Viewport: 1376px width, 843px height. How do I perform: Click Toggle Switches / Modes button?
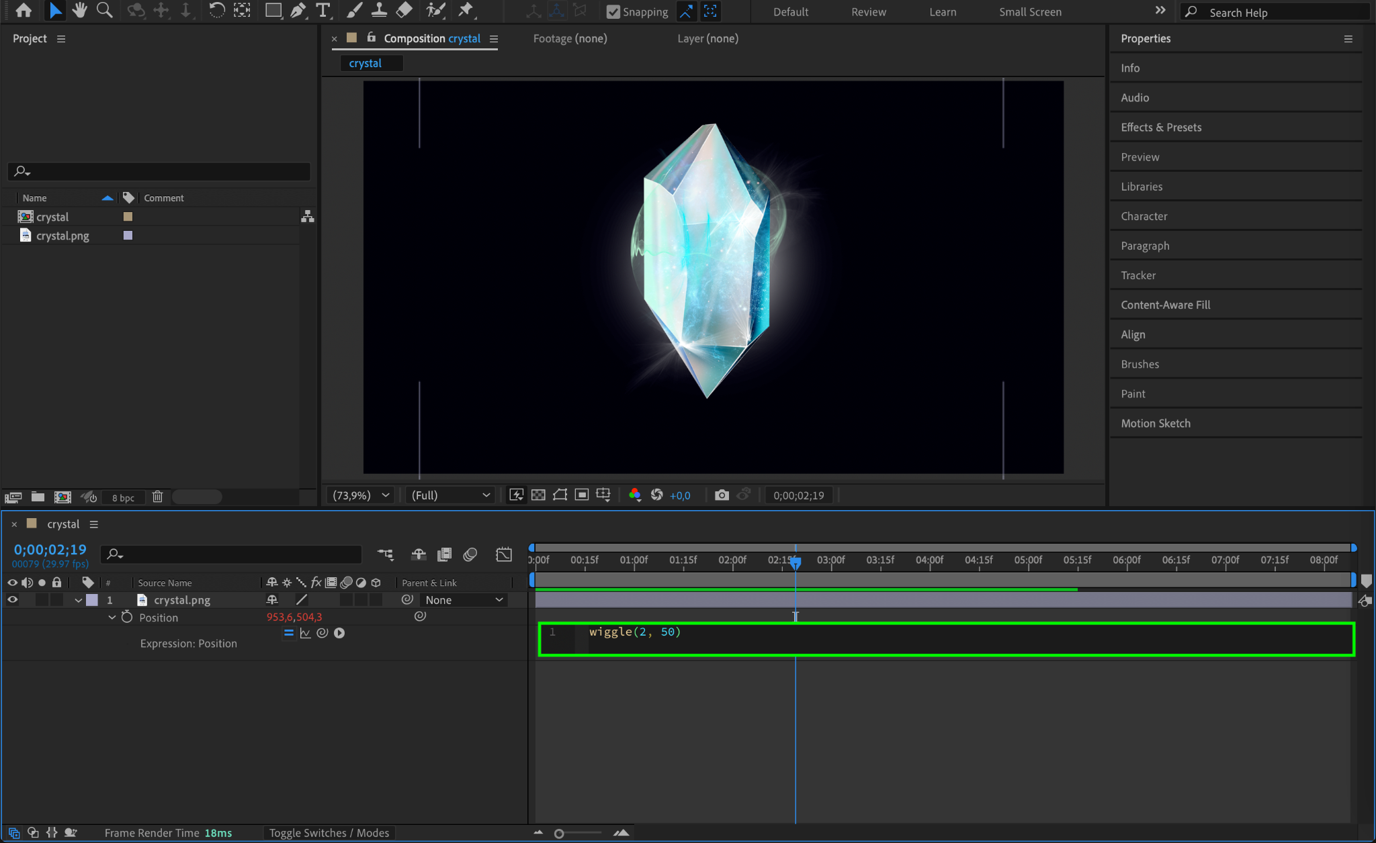329,833
